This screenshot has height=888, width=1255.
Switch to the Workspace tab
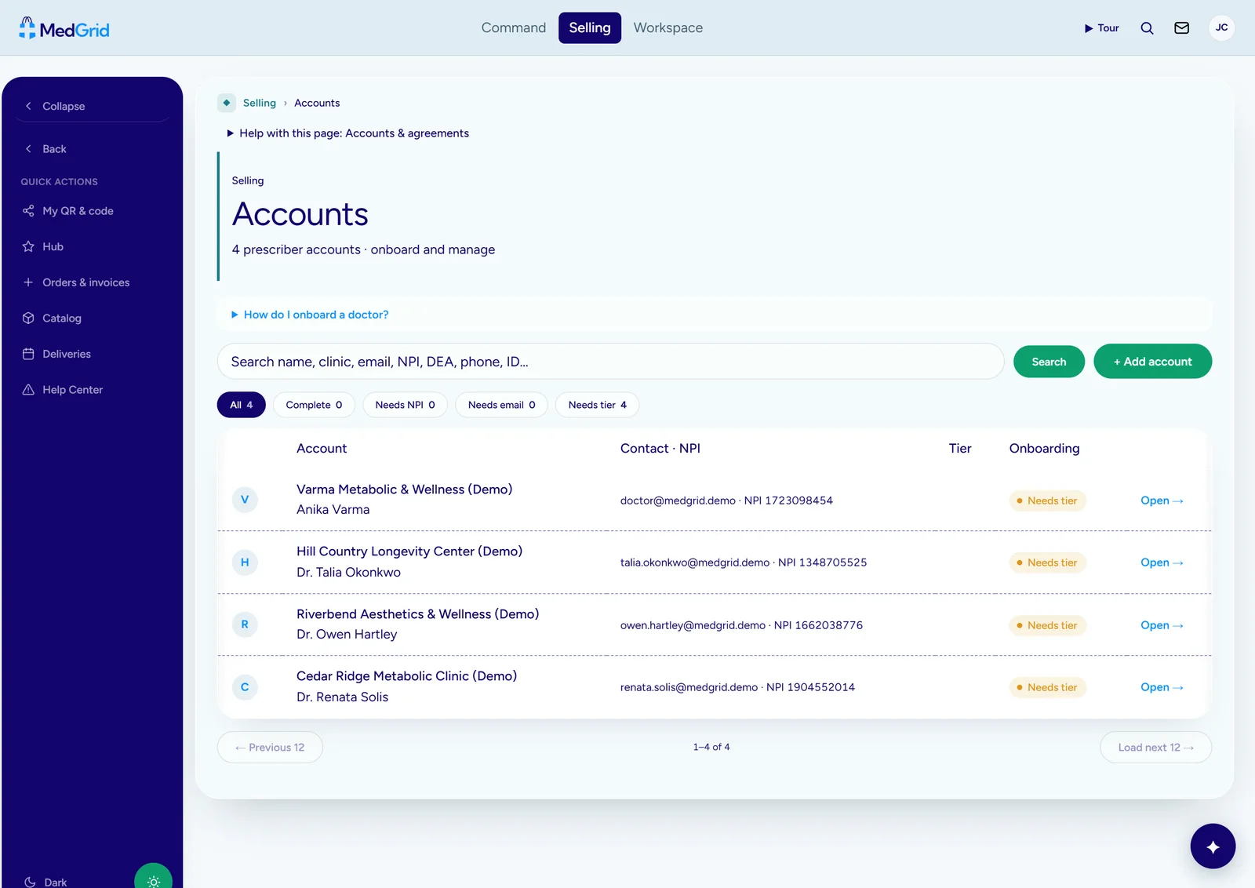pos(668,28)
